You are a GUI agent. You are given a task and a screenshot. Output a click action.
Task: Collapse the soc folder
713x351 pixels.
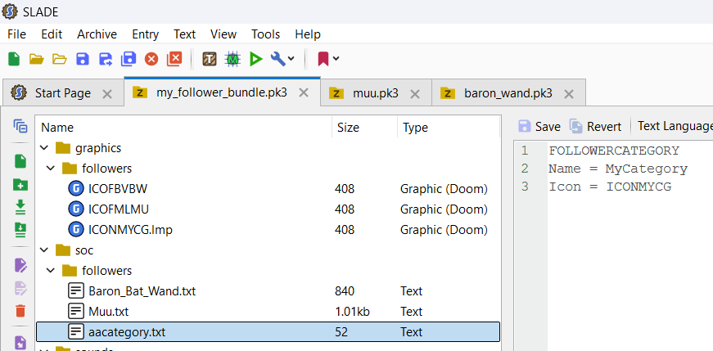[x=44, y=250]
